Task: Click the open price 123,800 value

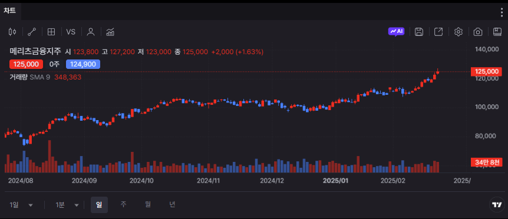Action: 85,52
